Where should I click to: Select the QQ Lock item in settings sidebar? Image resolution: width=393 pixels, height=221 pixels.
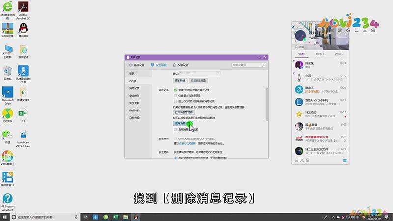point(138,81)
